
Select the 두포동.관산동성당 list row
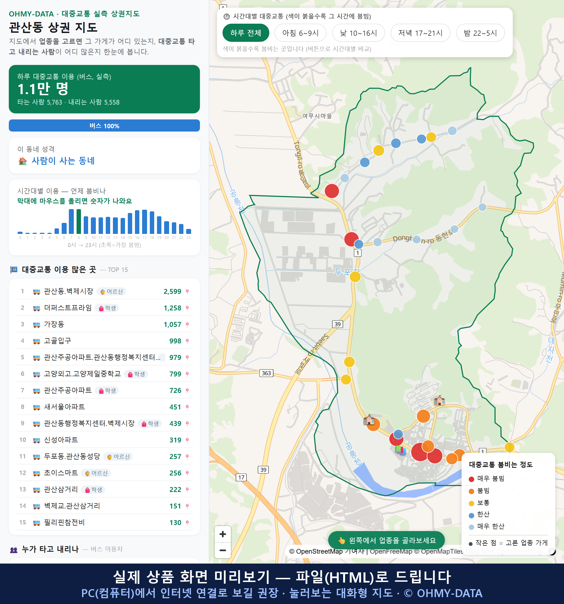click(104, 456)
